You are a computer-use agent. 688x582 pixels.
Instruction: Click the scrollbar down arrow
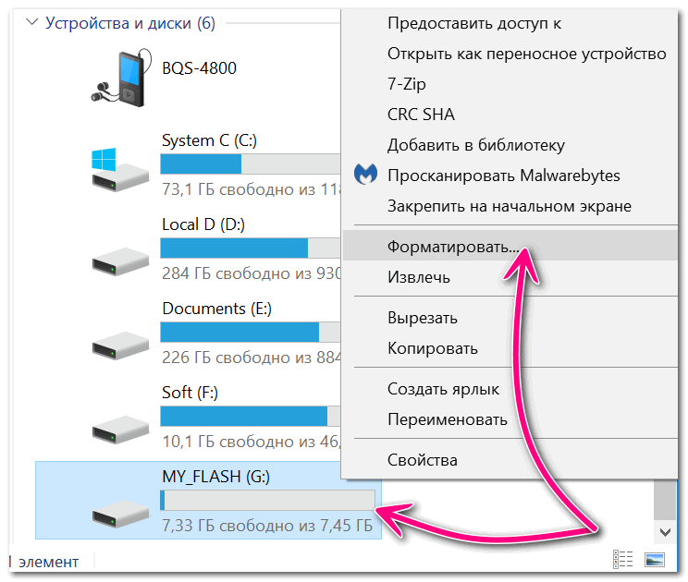pos(665,532)
